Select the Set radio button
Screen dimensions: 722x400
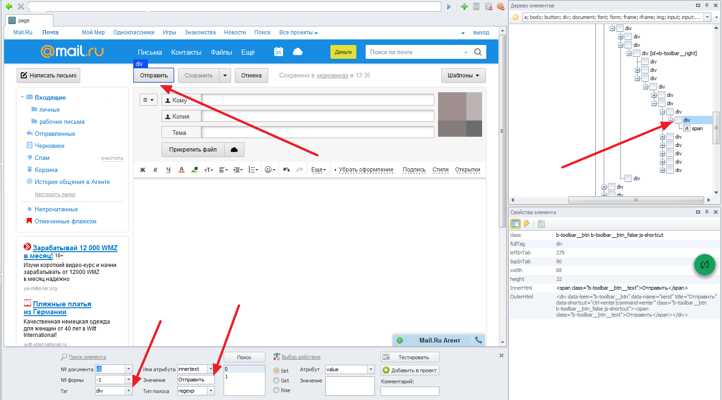pyautogui.click(x=276, y=371)
